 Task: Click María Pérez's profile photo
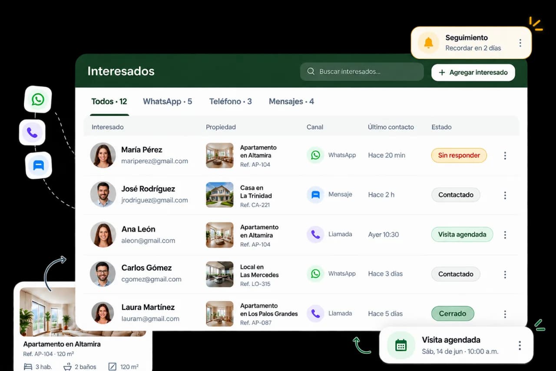pyautogui.click(x=103, y=155)
